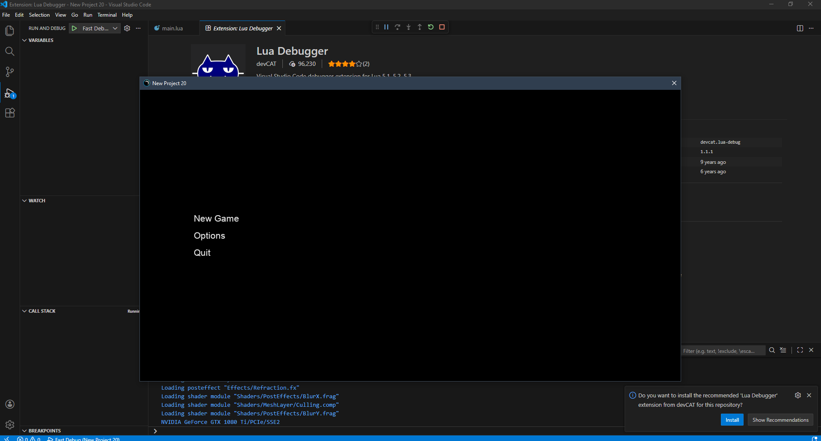
Task: Install the recommended Lua Debugger extension
Action: 732,420
